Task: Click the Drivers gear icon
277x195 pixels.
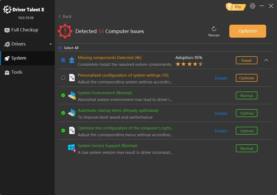Action: tap(7, 44)
